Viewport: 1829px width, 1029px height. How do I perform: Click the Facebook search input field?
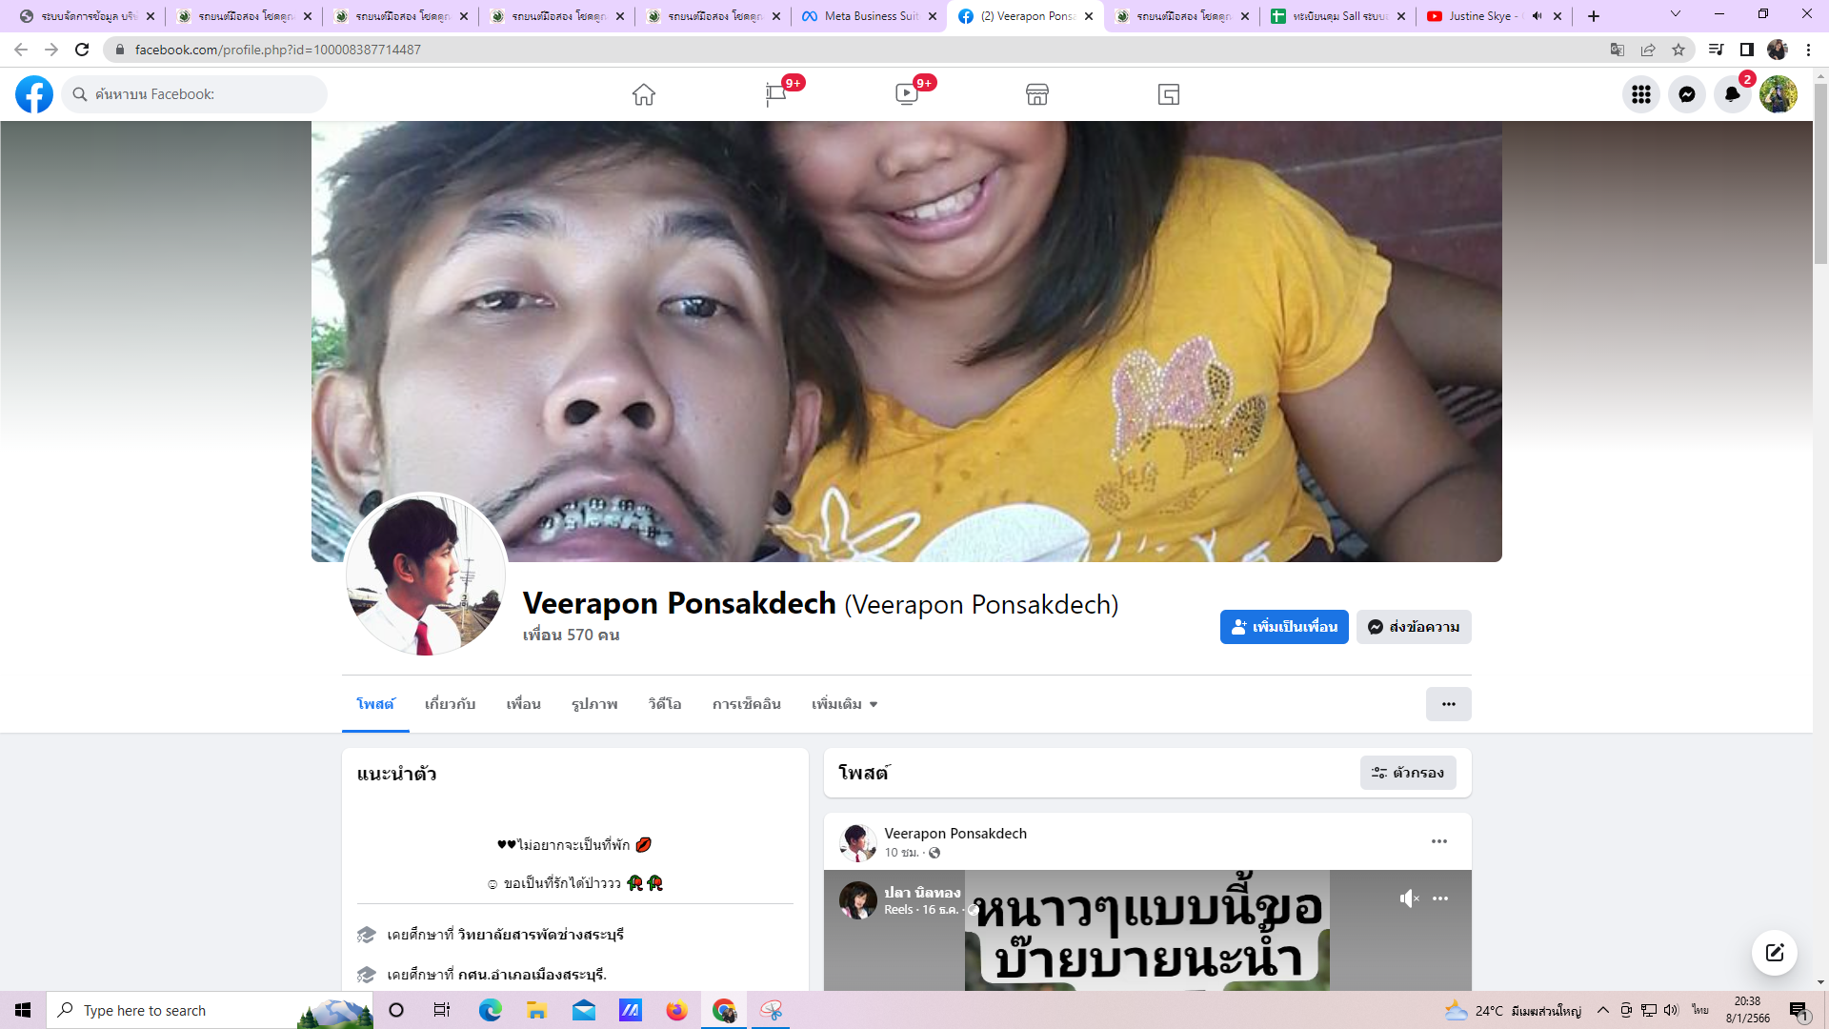[x=205, y=94]
